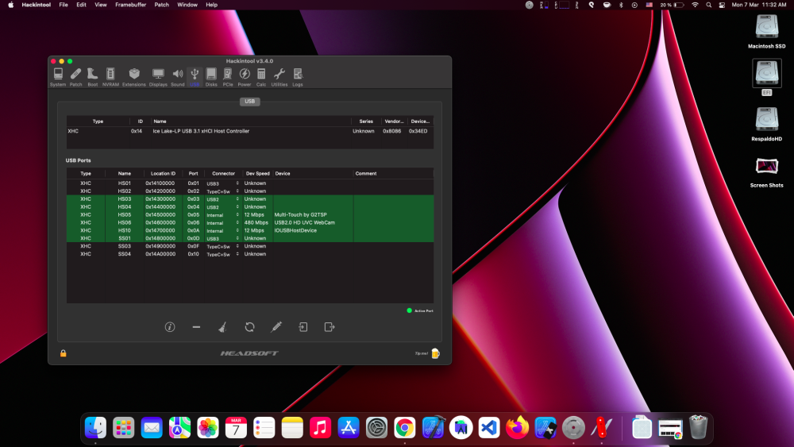This screenshot has height=447, width=794.
Task: Open Firefox from the Dock
Action: pyautogui.click(x=517, y=428)
